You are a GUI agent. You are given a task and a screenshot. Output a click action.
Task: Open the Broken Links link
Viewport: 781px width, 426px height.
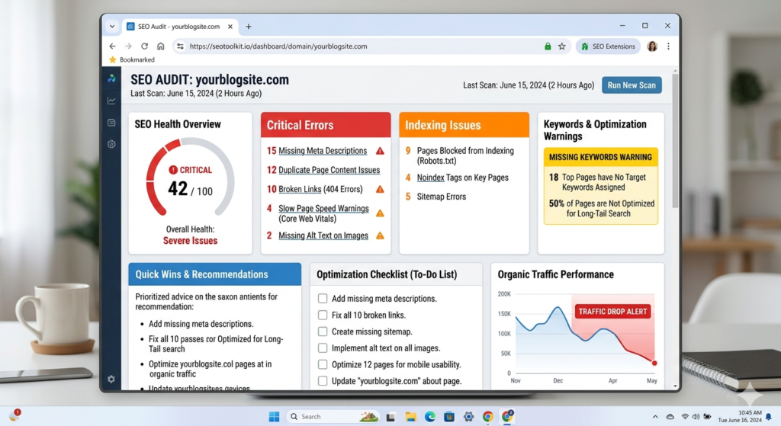(300, 189)
